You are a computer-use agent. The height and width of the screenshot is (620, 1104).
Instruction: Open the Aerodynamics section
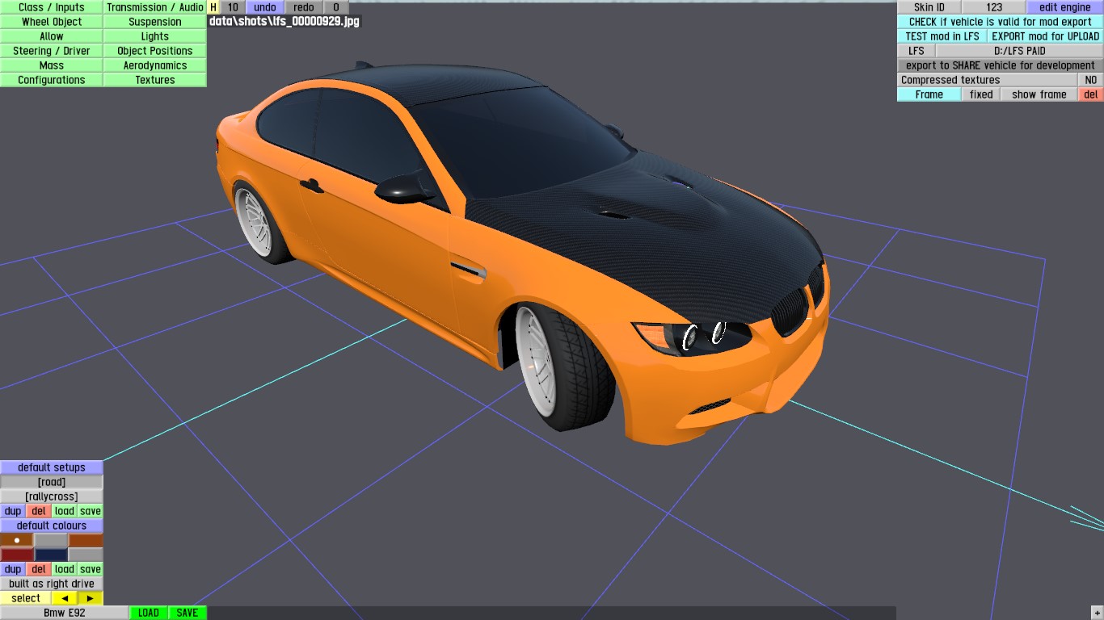point(155,65)
